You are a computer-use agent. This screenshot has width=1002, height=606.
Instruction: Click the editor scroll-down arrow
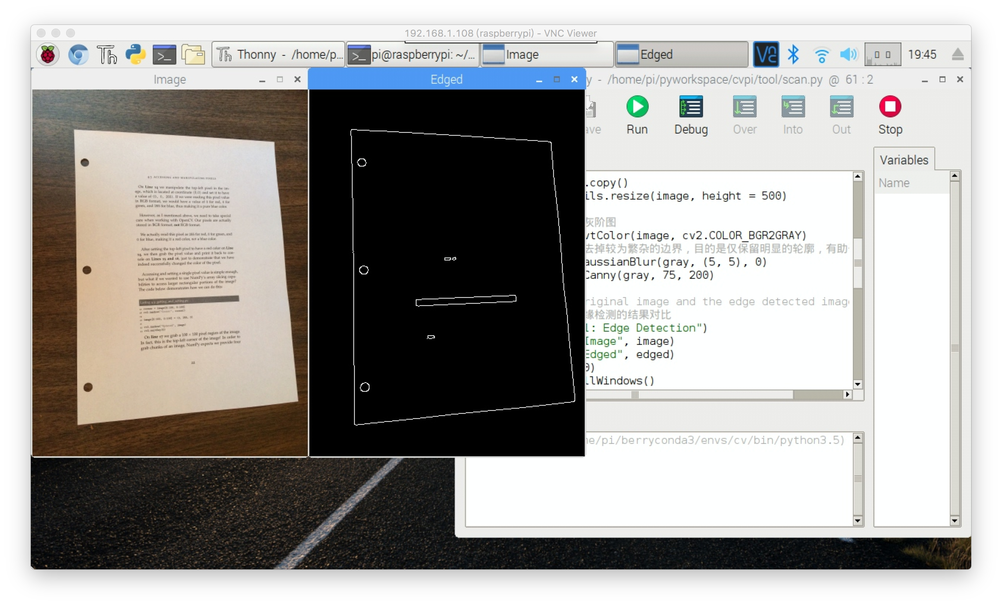[858, 384]
